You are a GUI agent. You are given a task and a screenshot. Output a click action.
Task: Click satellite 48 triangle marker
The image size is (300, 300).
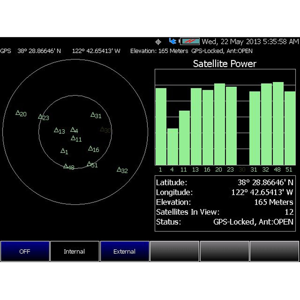tap(66, 166)
